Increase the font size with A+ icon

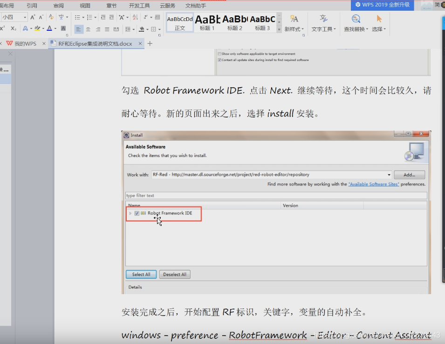point(33,17)
